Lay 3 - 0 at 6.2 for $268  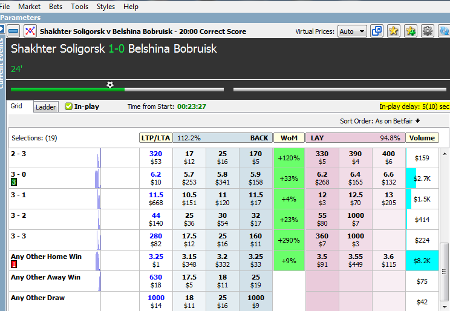322,178
